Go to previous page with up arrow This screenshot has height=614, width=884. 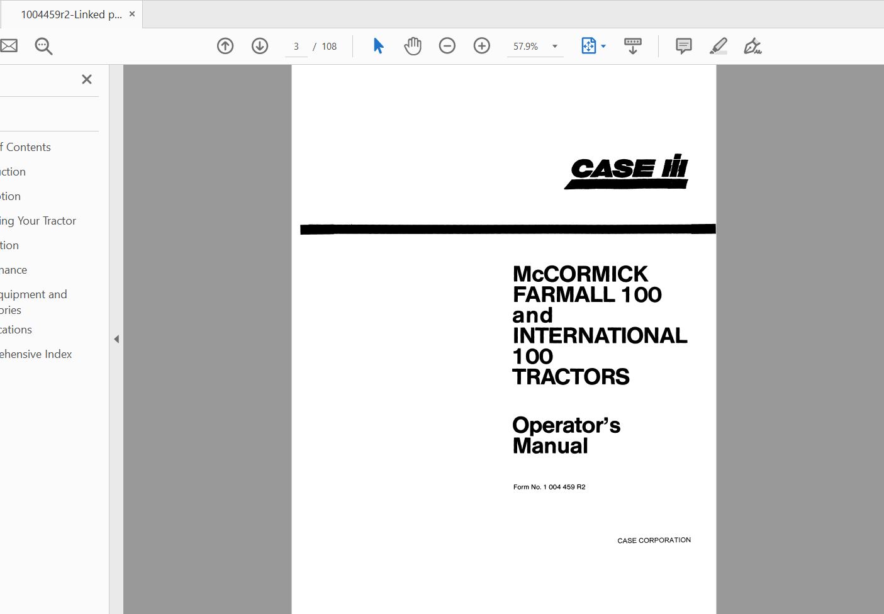[x=225, y=46]
